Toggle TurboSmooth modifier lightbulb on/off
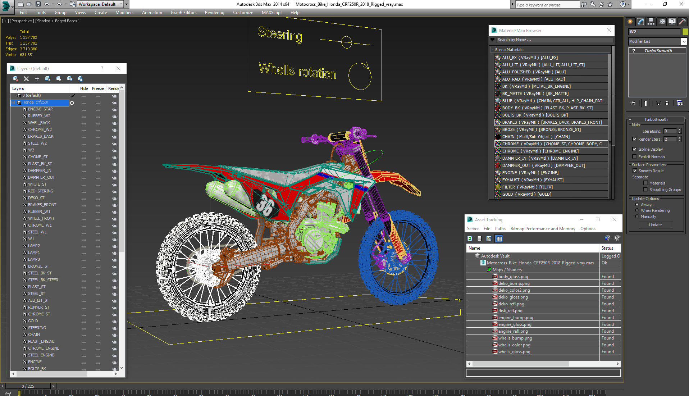 pyautogui.click(x=634, y=51)
